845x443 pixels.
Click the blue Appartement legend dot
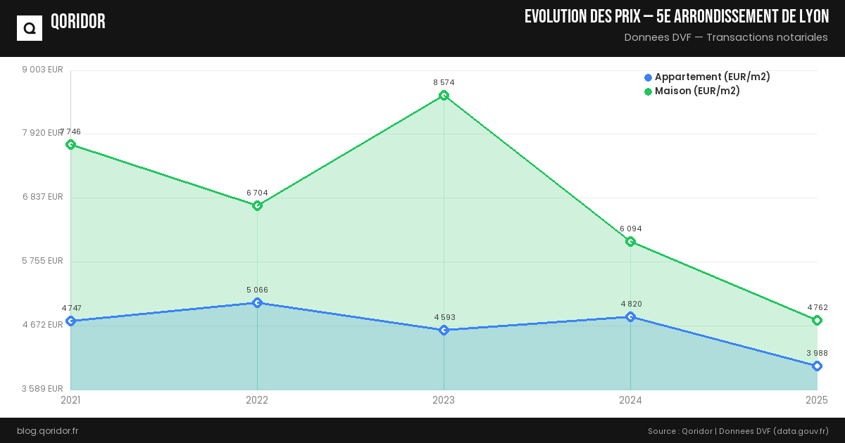(x=649, y=77)
